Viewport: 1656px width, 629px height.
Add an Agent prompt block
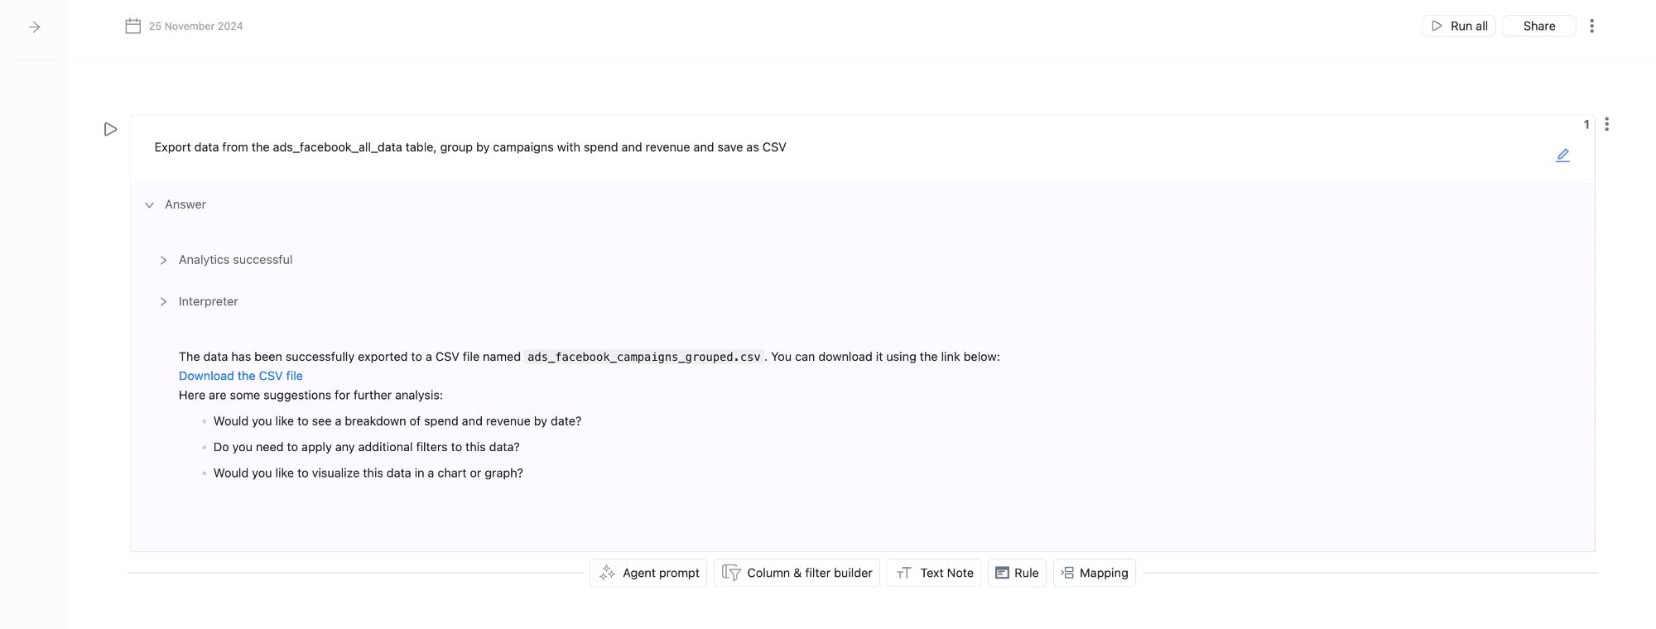point(648,573)
